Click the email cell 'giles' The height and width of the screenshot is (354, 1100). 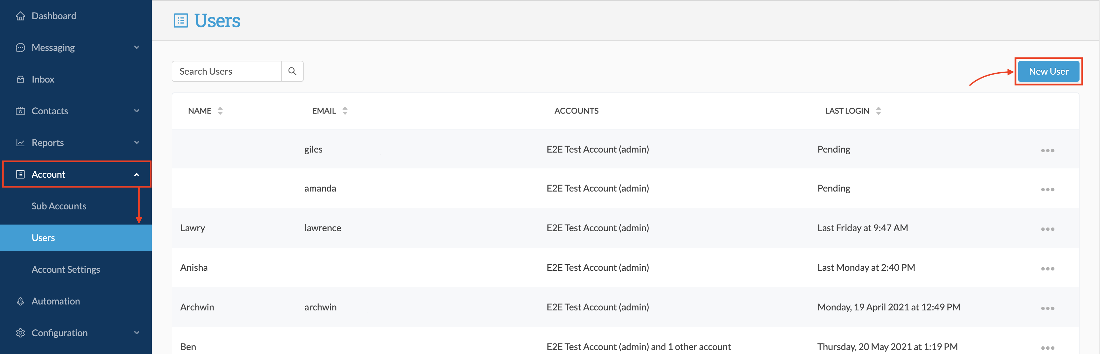(x=313, y=150)
